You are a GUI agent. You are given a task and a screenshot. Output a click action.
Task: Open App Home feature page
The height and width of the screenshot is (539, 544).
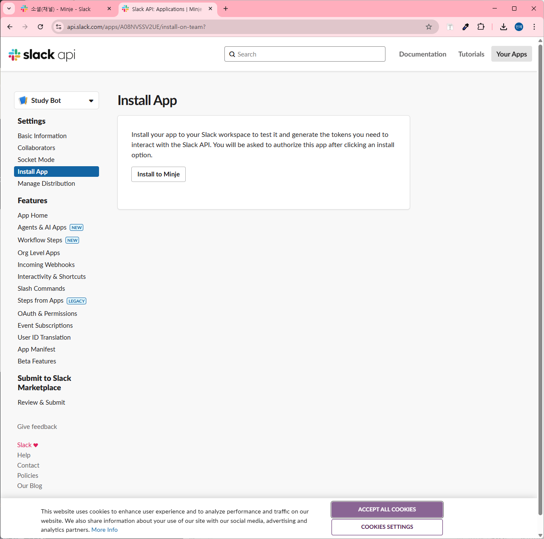click(x=33, y=216)
